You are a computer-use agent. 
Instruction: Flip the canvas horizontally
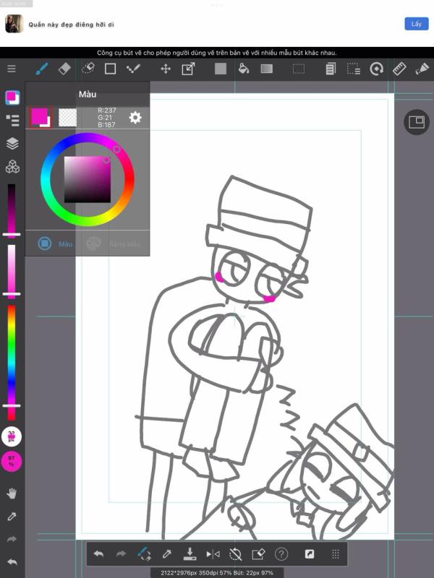[x=213, y=553]
